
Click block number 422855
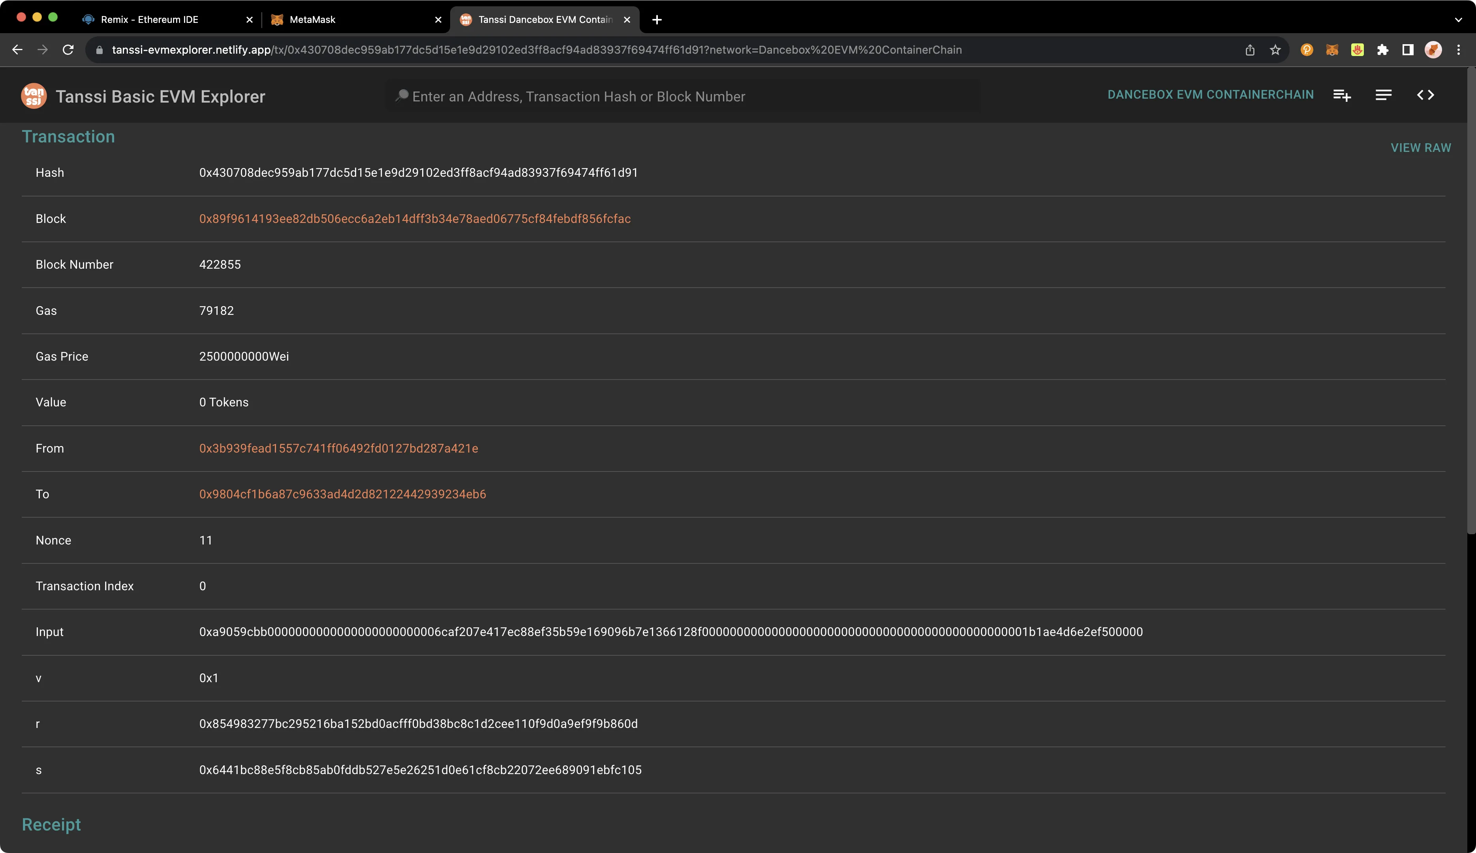coord(220,264)
